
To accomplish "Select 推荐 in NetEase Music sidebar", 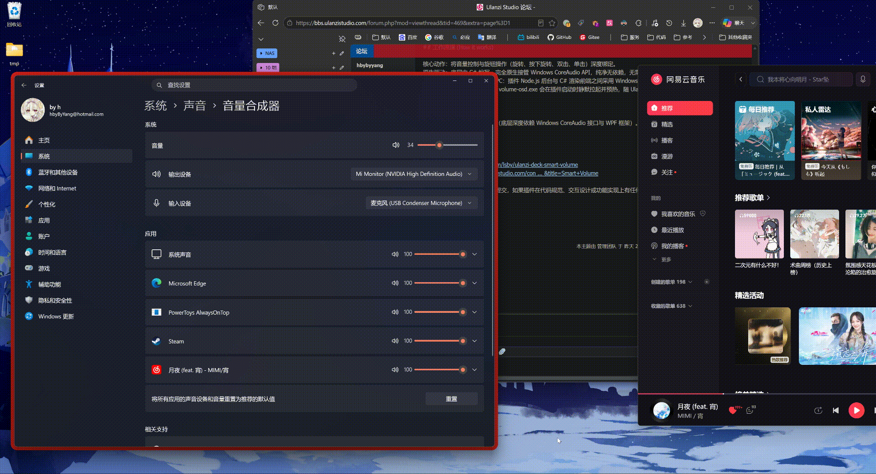I will click(x=680, y=108).
